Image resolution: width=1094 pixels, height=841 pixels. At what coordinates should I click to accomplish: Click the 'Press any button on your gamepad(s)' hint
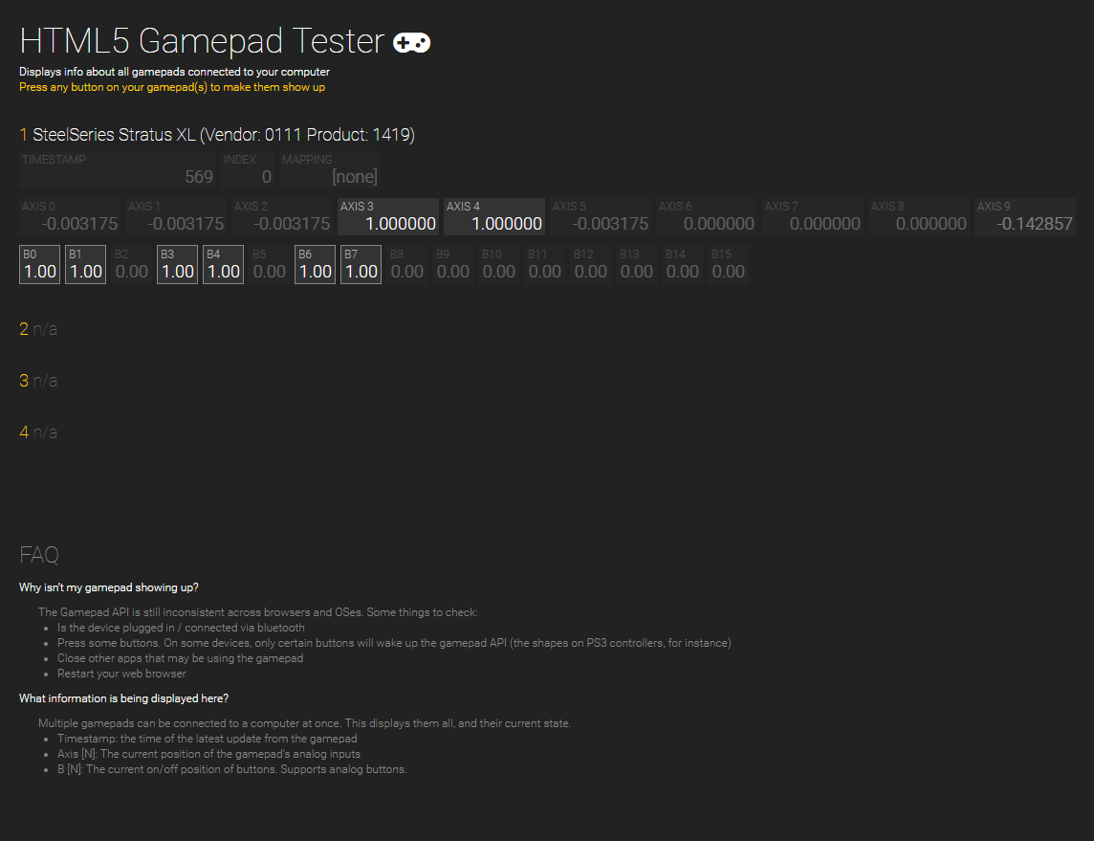[171, 87]
